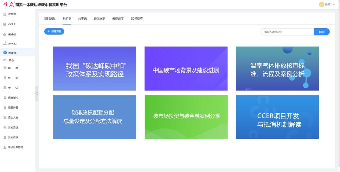Open 刷题神器 in the sidebar
The height and width of the screenshot is (172, 340).
point(13,107)
